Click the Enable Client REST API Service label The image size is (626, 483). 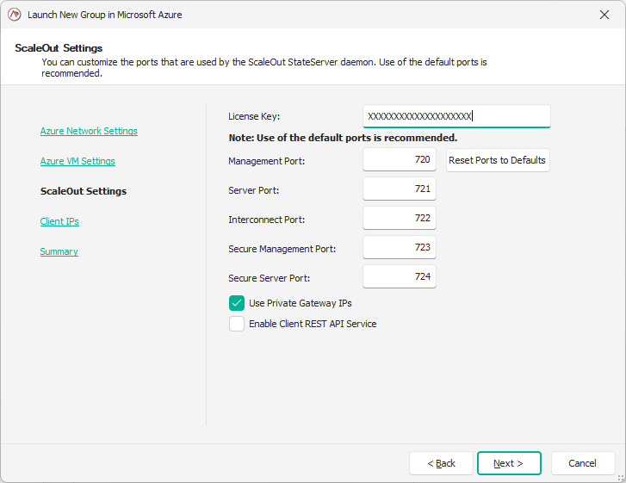point(313,324)
